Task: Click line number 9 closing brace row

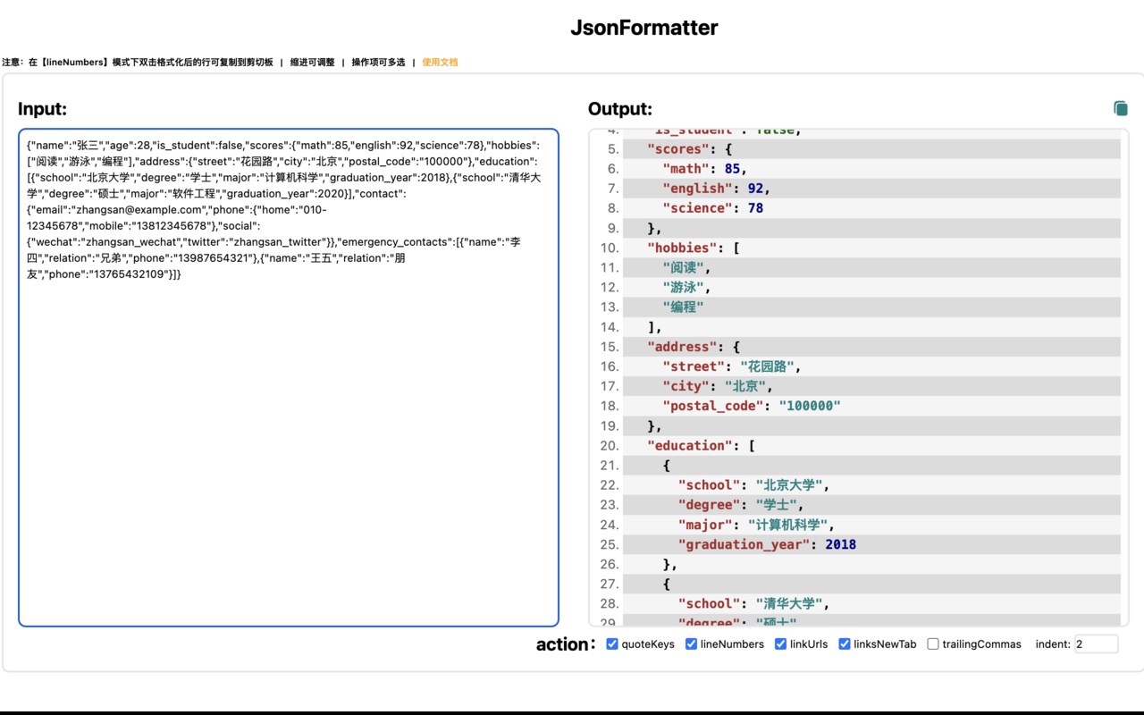Action: click(x=871, y=228)
